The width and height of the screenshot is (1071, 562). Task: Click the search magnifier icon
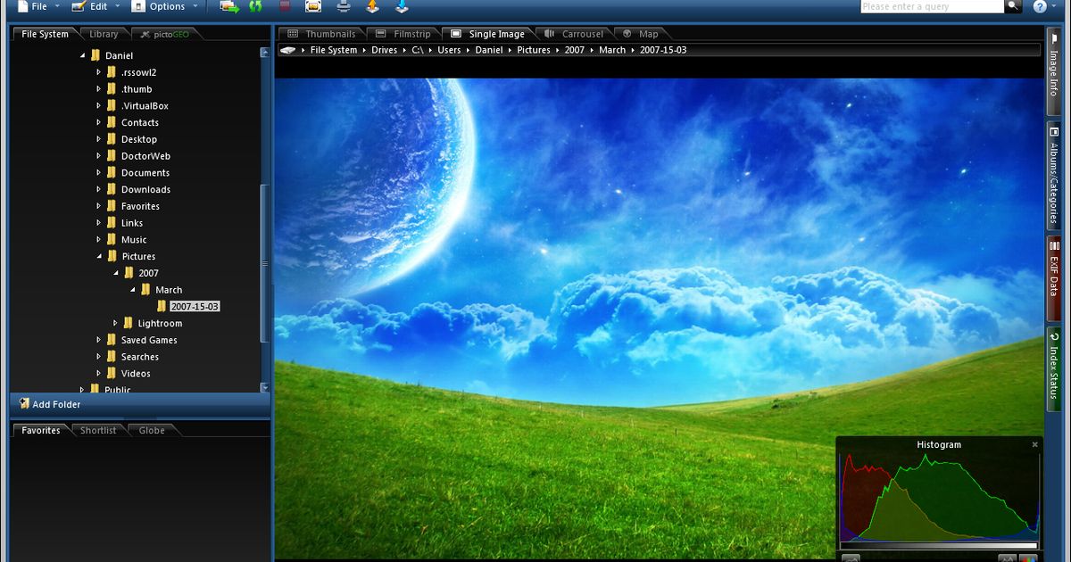pos(1013,6)
